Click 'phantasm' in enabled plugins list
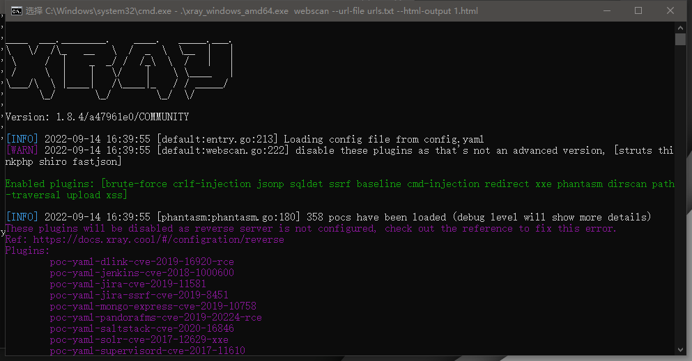This screenshot has width=692, height=361. [x=580, y=184]
